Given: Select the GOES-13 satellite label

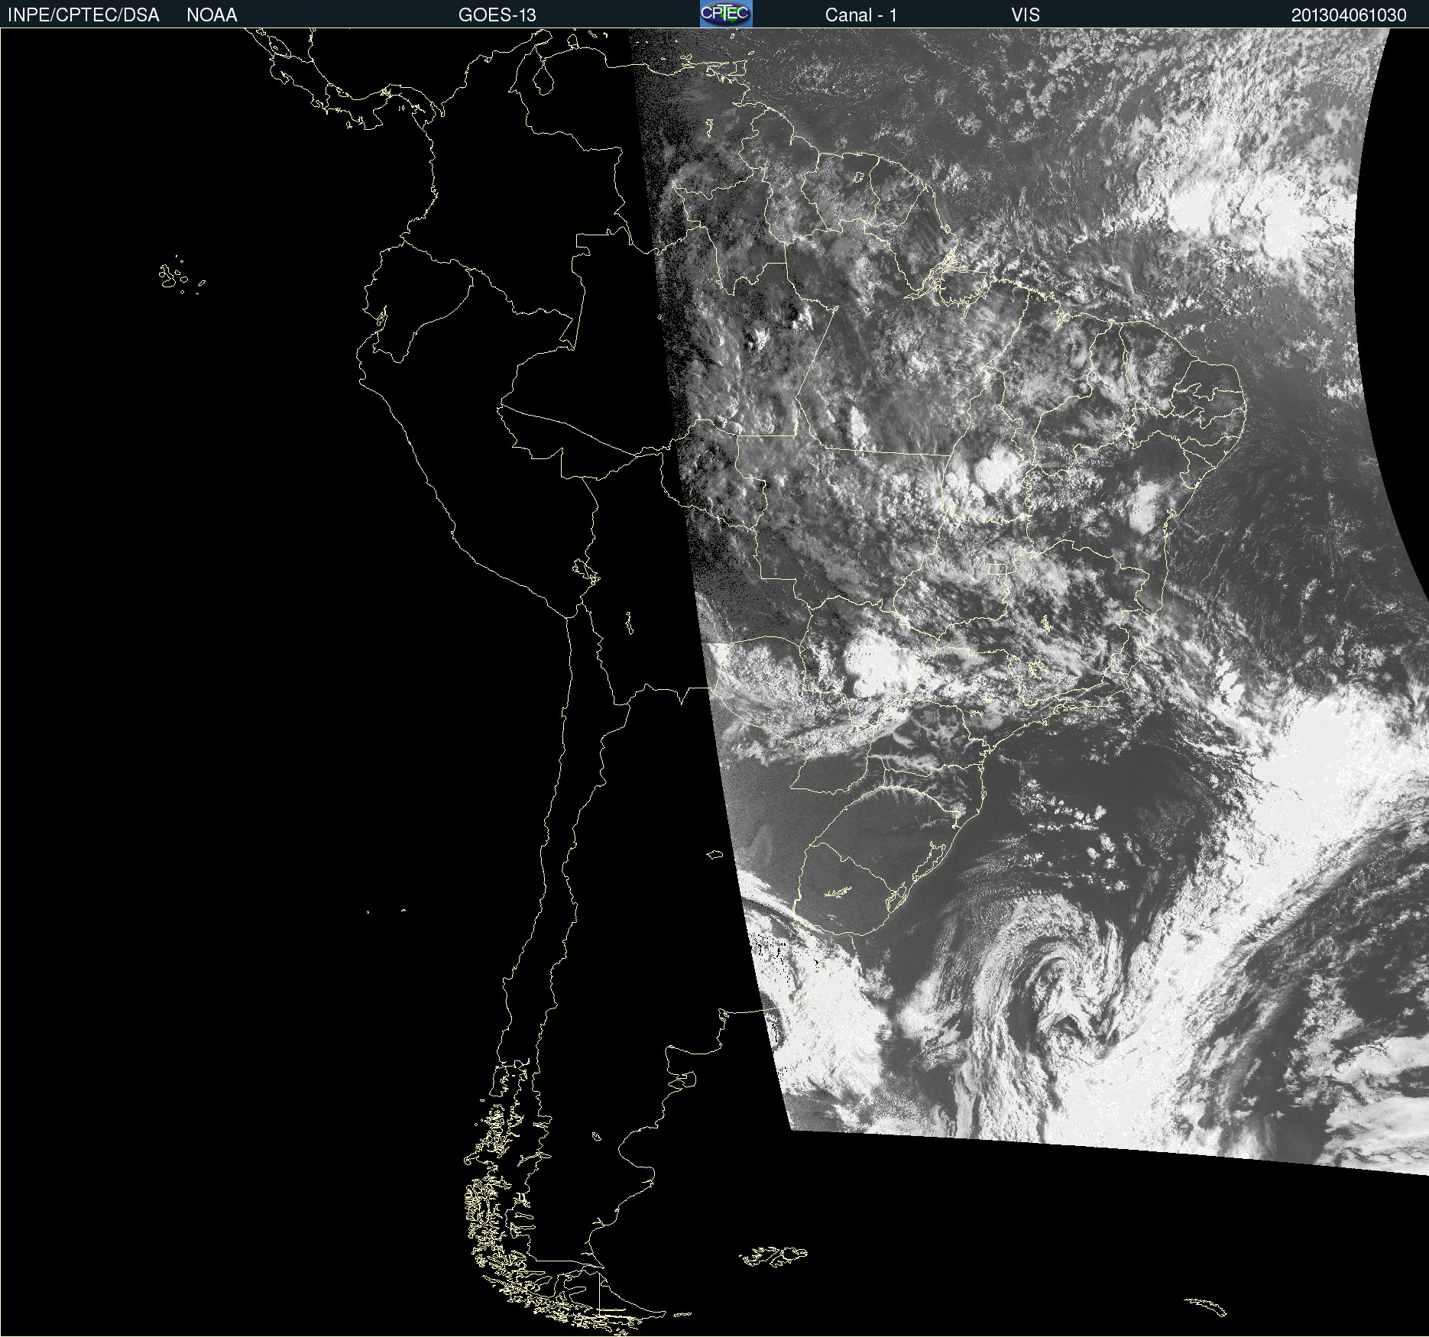Looking at the screenshot, I should [497, 15].
